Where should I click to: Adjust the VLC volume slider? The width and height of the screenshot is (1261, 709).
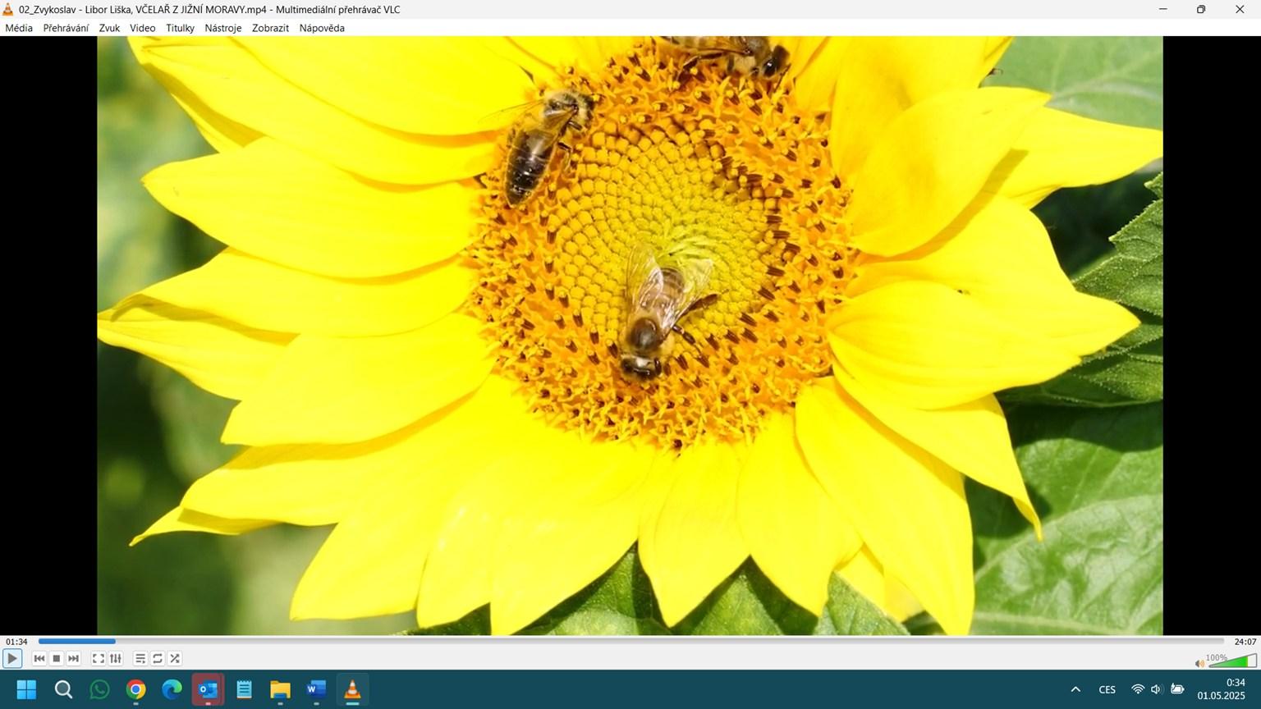pyautogui.click(x=1232, y=661)
